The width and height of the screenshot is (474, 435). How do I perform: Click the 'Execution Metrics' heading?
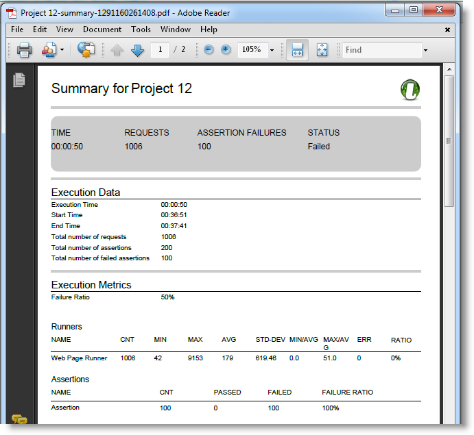pyautogui.click(x=91, y=285)
